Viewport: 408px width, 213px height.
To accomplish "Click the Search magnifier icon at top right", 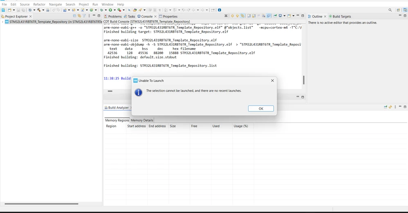I will 390,10.
